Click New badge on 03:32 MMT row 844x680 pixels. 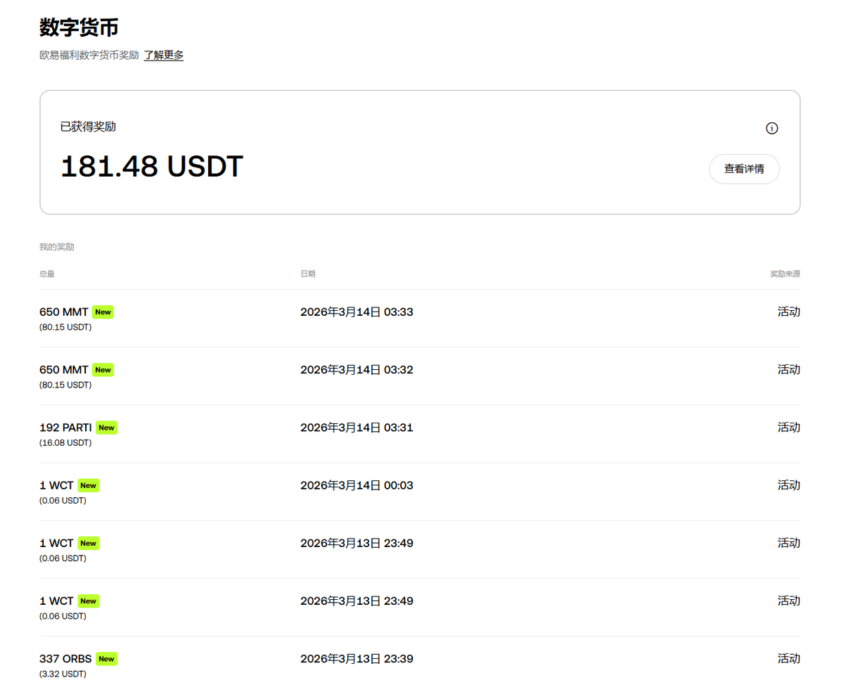103,370
